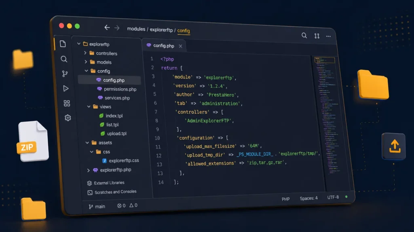Click the PHP icon beside permissions.php

click(x=99, y=89)
